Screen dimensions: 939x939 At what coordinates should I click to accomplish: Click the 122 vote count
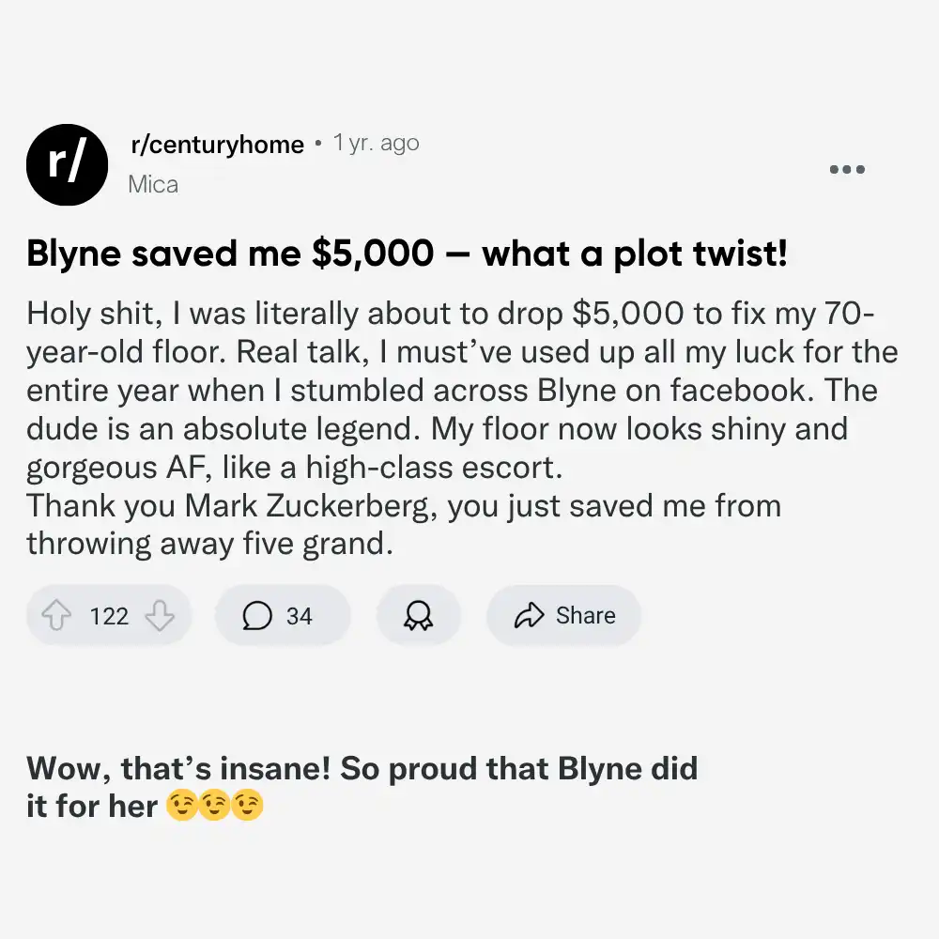click(x=109, y=616)
